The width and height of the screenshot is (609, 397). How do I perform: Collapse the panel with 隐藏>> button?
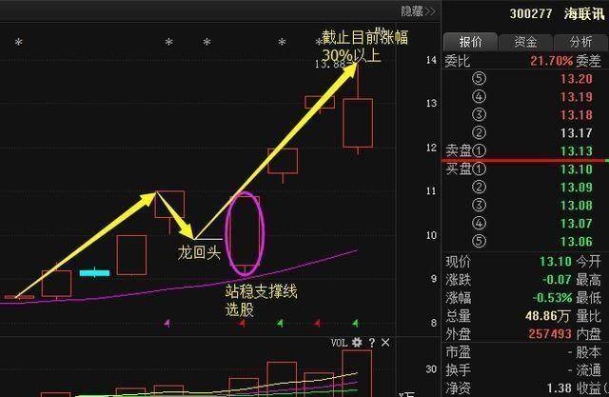point(418,11)
